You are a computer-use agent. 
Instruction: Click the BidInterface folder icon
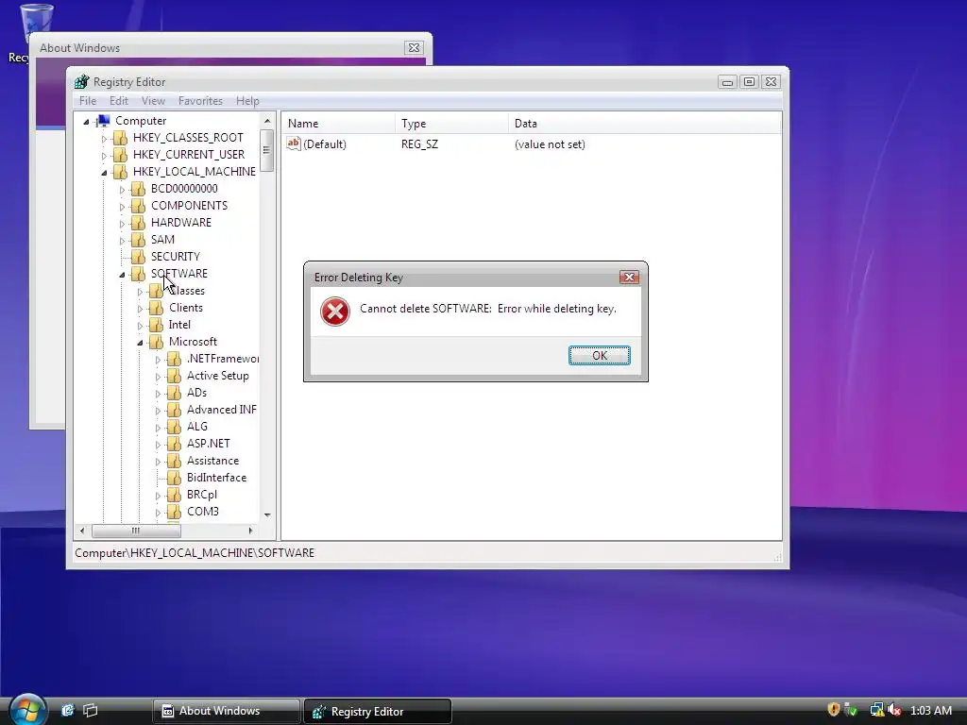coord(174,478)
